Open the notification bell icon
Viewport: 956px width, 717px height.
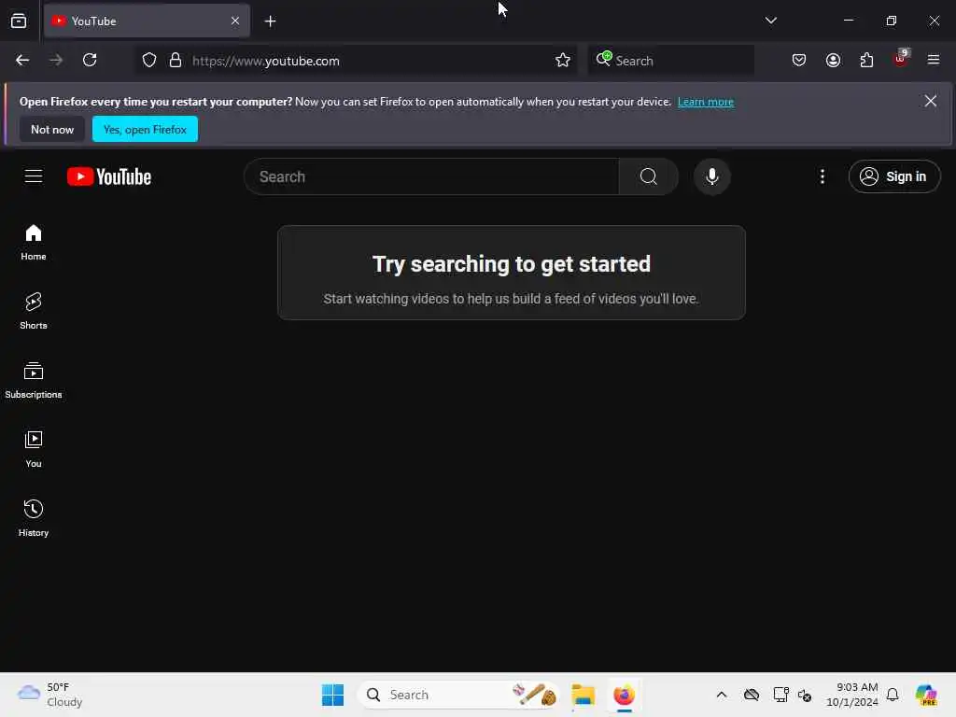[893, 695]
